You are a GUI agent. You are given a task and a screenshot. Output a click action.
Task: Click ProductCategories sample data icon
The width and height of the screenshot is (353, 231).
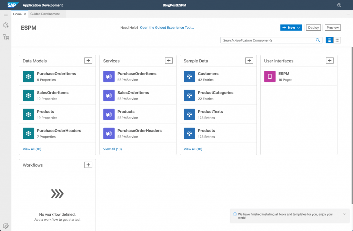click(189, 96)
